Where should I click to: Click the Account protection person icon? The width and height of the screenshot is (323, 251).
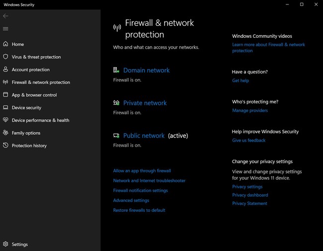(x=5, y=69)
